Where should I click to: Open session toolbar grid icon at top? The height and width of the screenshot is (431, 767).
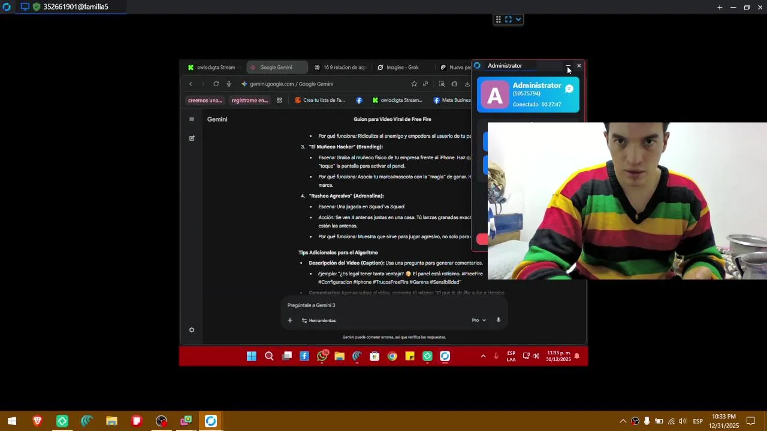(498, 19)
